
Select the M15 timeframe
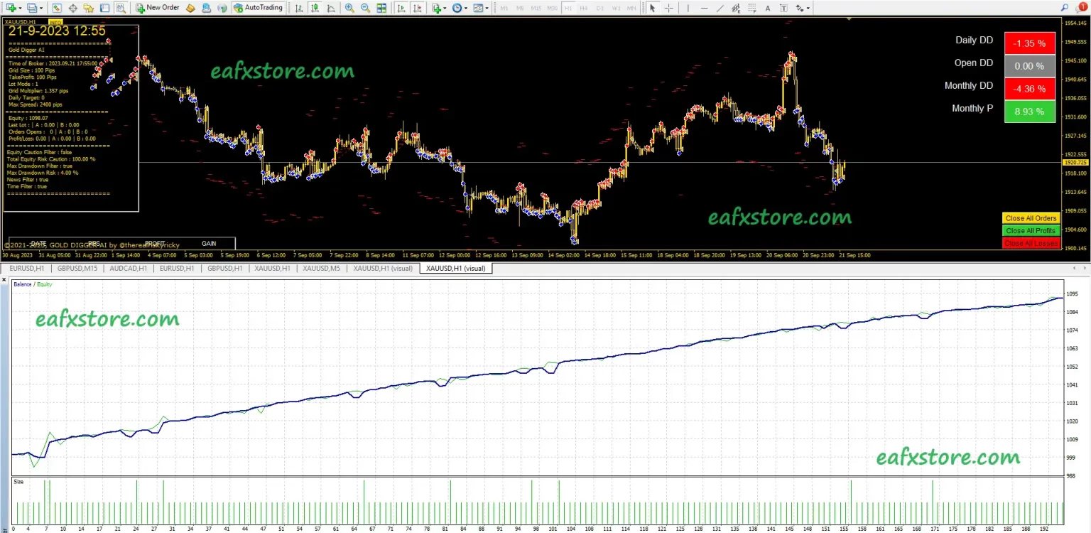click(x=536, y=8)
